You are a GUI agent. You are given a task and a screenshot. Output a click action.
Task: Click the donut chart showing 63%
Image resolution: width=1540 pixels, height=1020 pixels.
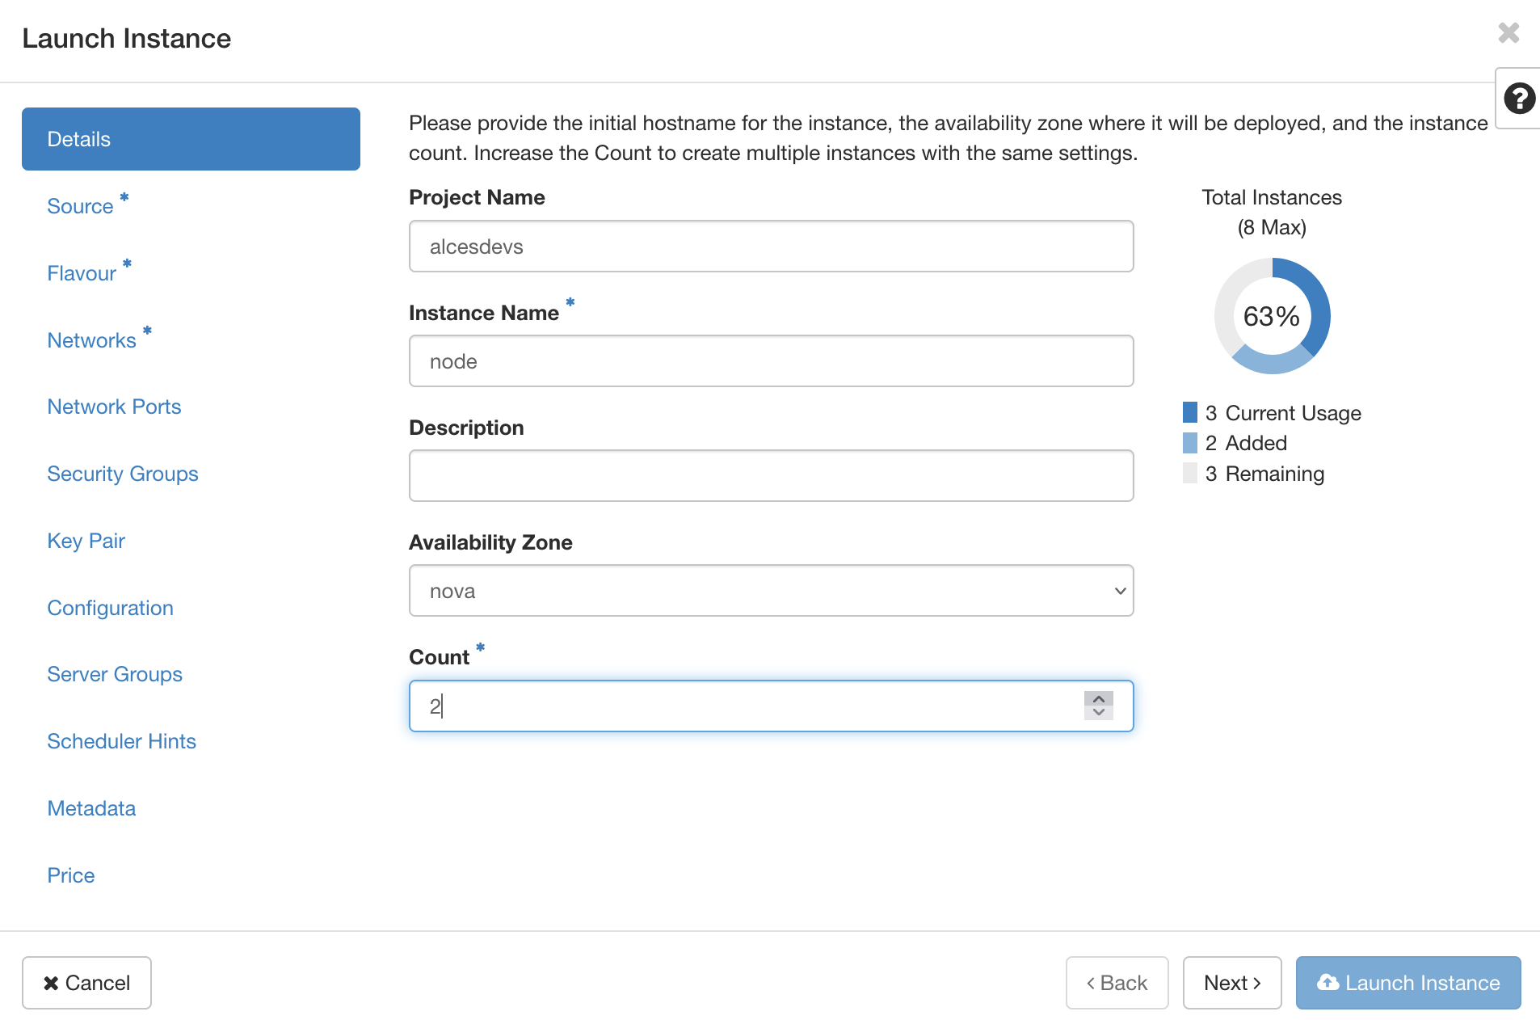coord(1272,316)
